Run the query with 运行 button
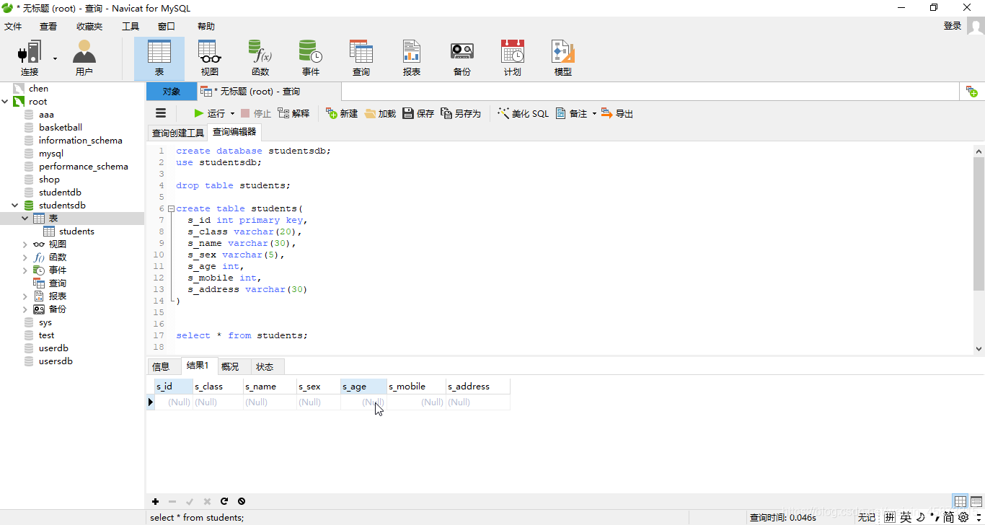The height and width of the screenshot is (525, 985). (209, 113)
